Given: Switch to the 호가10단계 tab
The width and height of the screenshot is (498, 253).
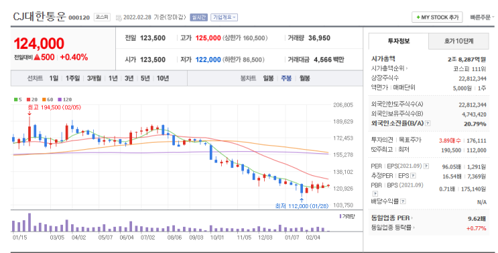Looking at the screenshot, I should [458, 41].
